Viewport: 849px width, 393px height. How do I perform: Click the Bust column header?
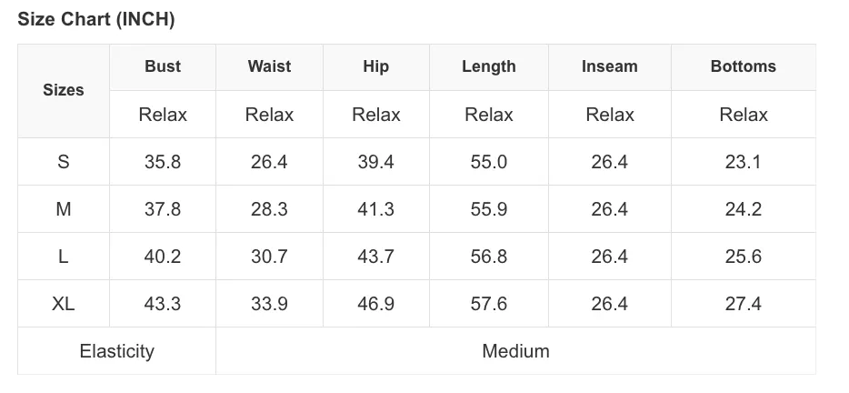[x=163, y=66]
